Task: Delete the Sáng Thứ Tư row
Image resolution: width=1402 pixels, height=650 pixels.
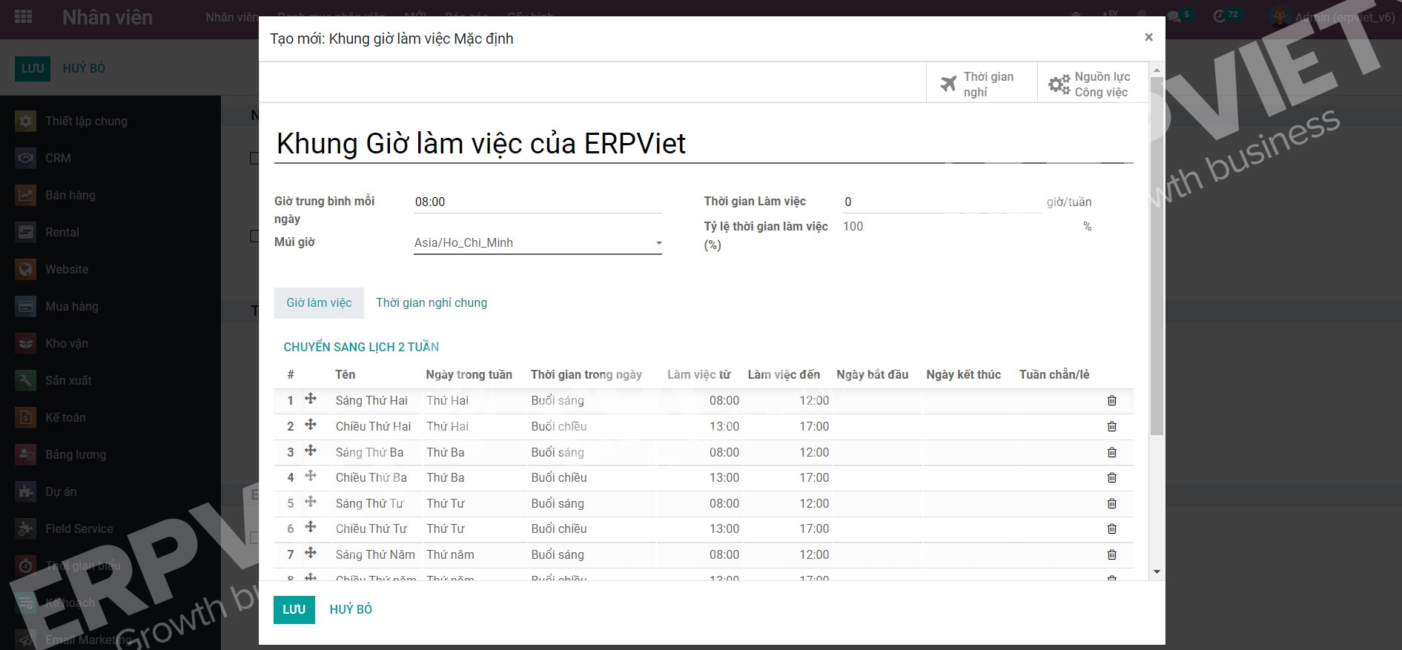Action: [1111, 503]
